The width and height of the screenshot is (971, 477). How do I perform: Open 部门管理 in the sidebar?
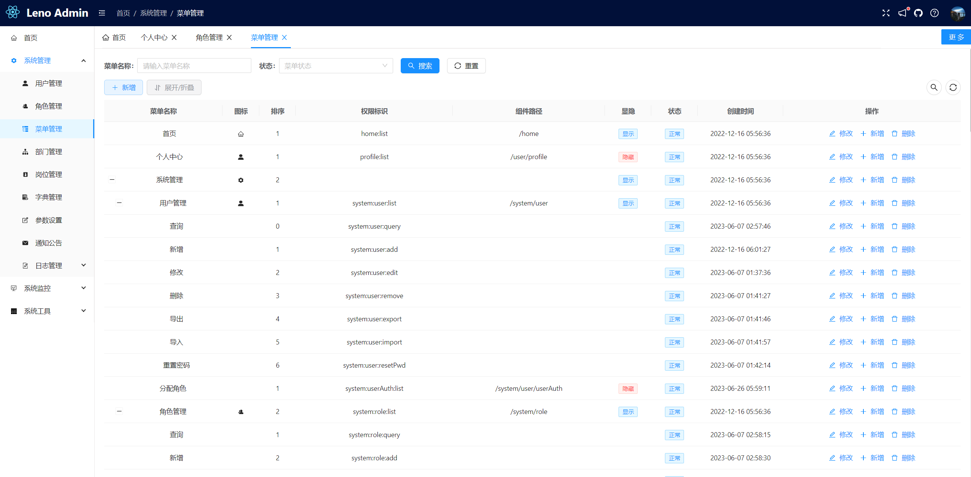point(49,152)
